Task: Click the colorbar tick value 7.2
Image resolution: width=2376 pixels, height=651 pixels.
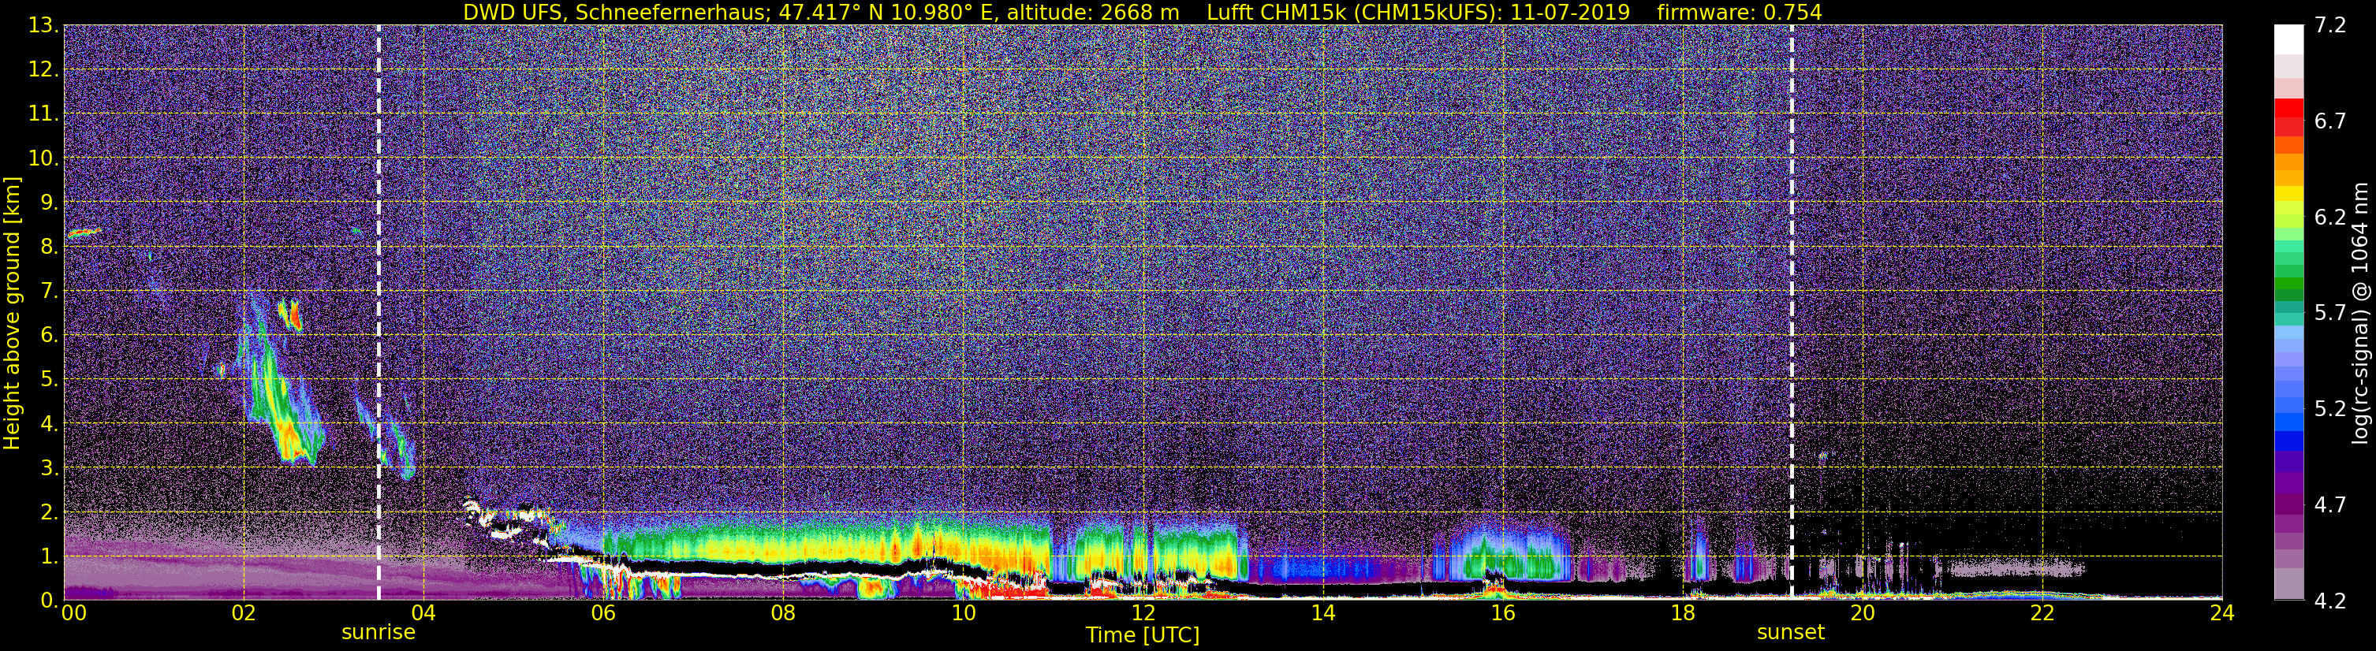Action: click(2330, 26)
